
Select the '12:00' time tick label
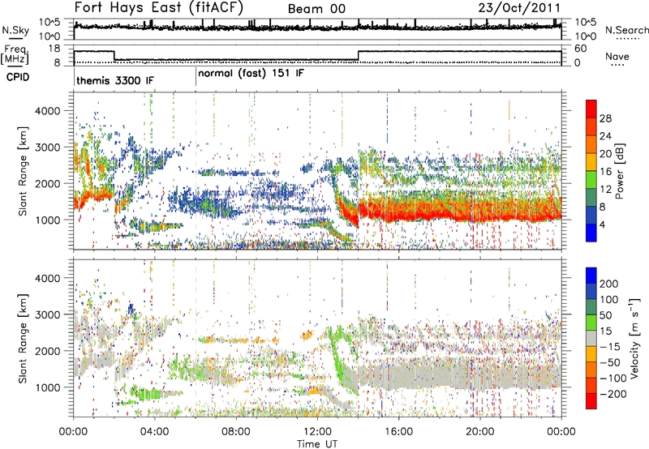coord(317,432)
